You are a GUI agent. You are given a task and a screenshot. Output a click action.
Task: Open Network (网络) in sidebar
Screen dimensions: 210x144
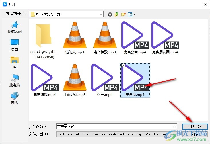pyautogui.click(x=15, y=98)
